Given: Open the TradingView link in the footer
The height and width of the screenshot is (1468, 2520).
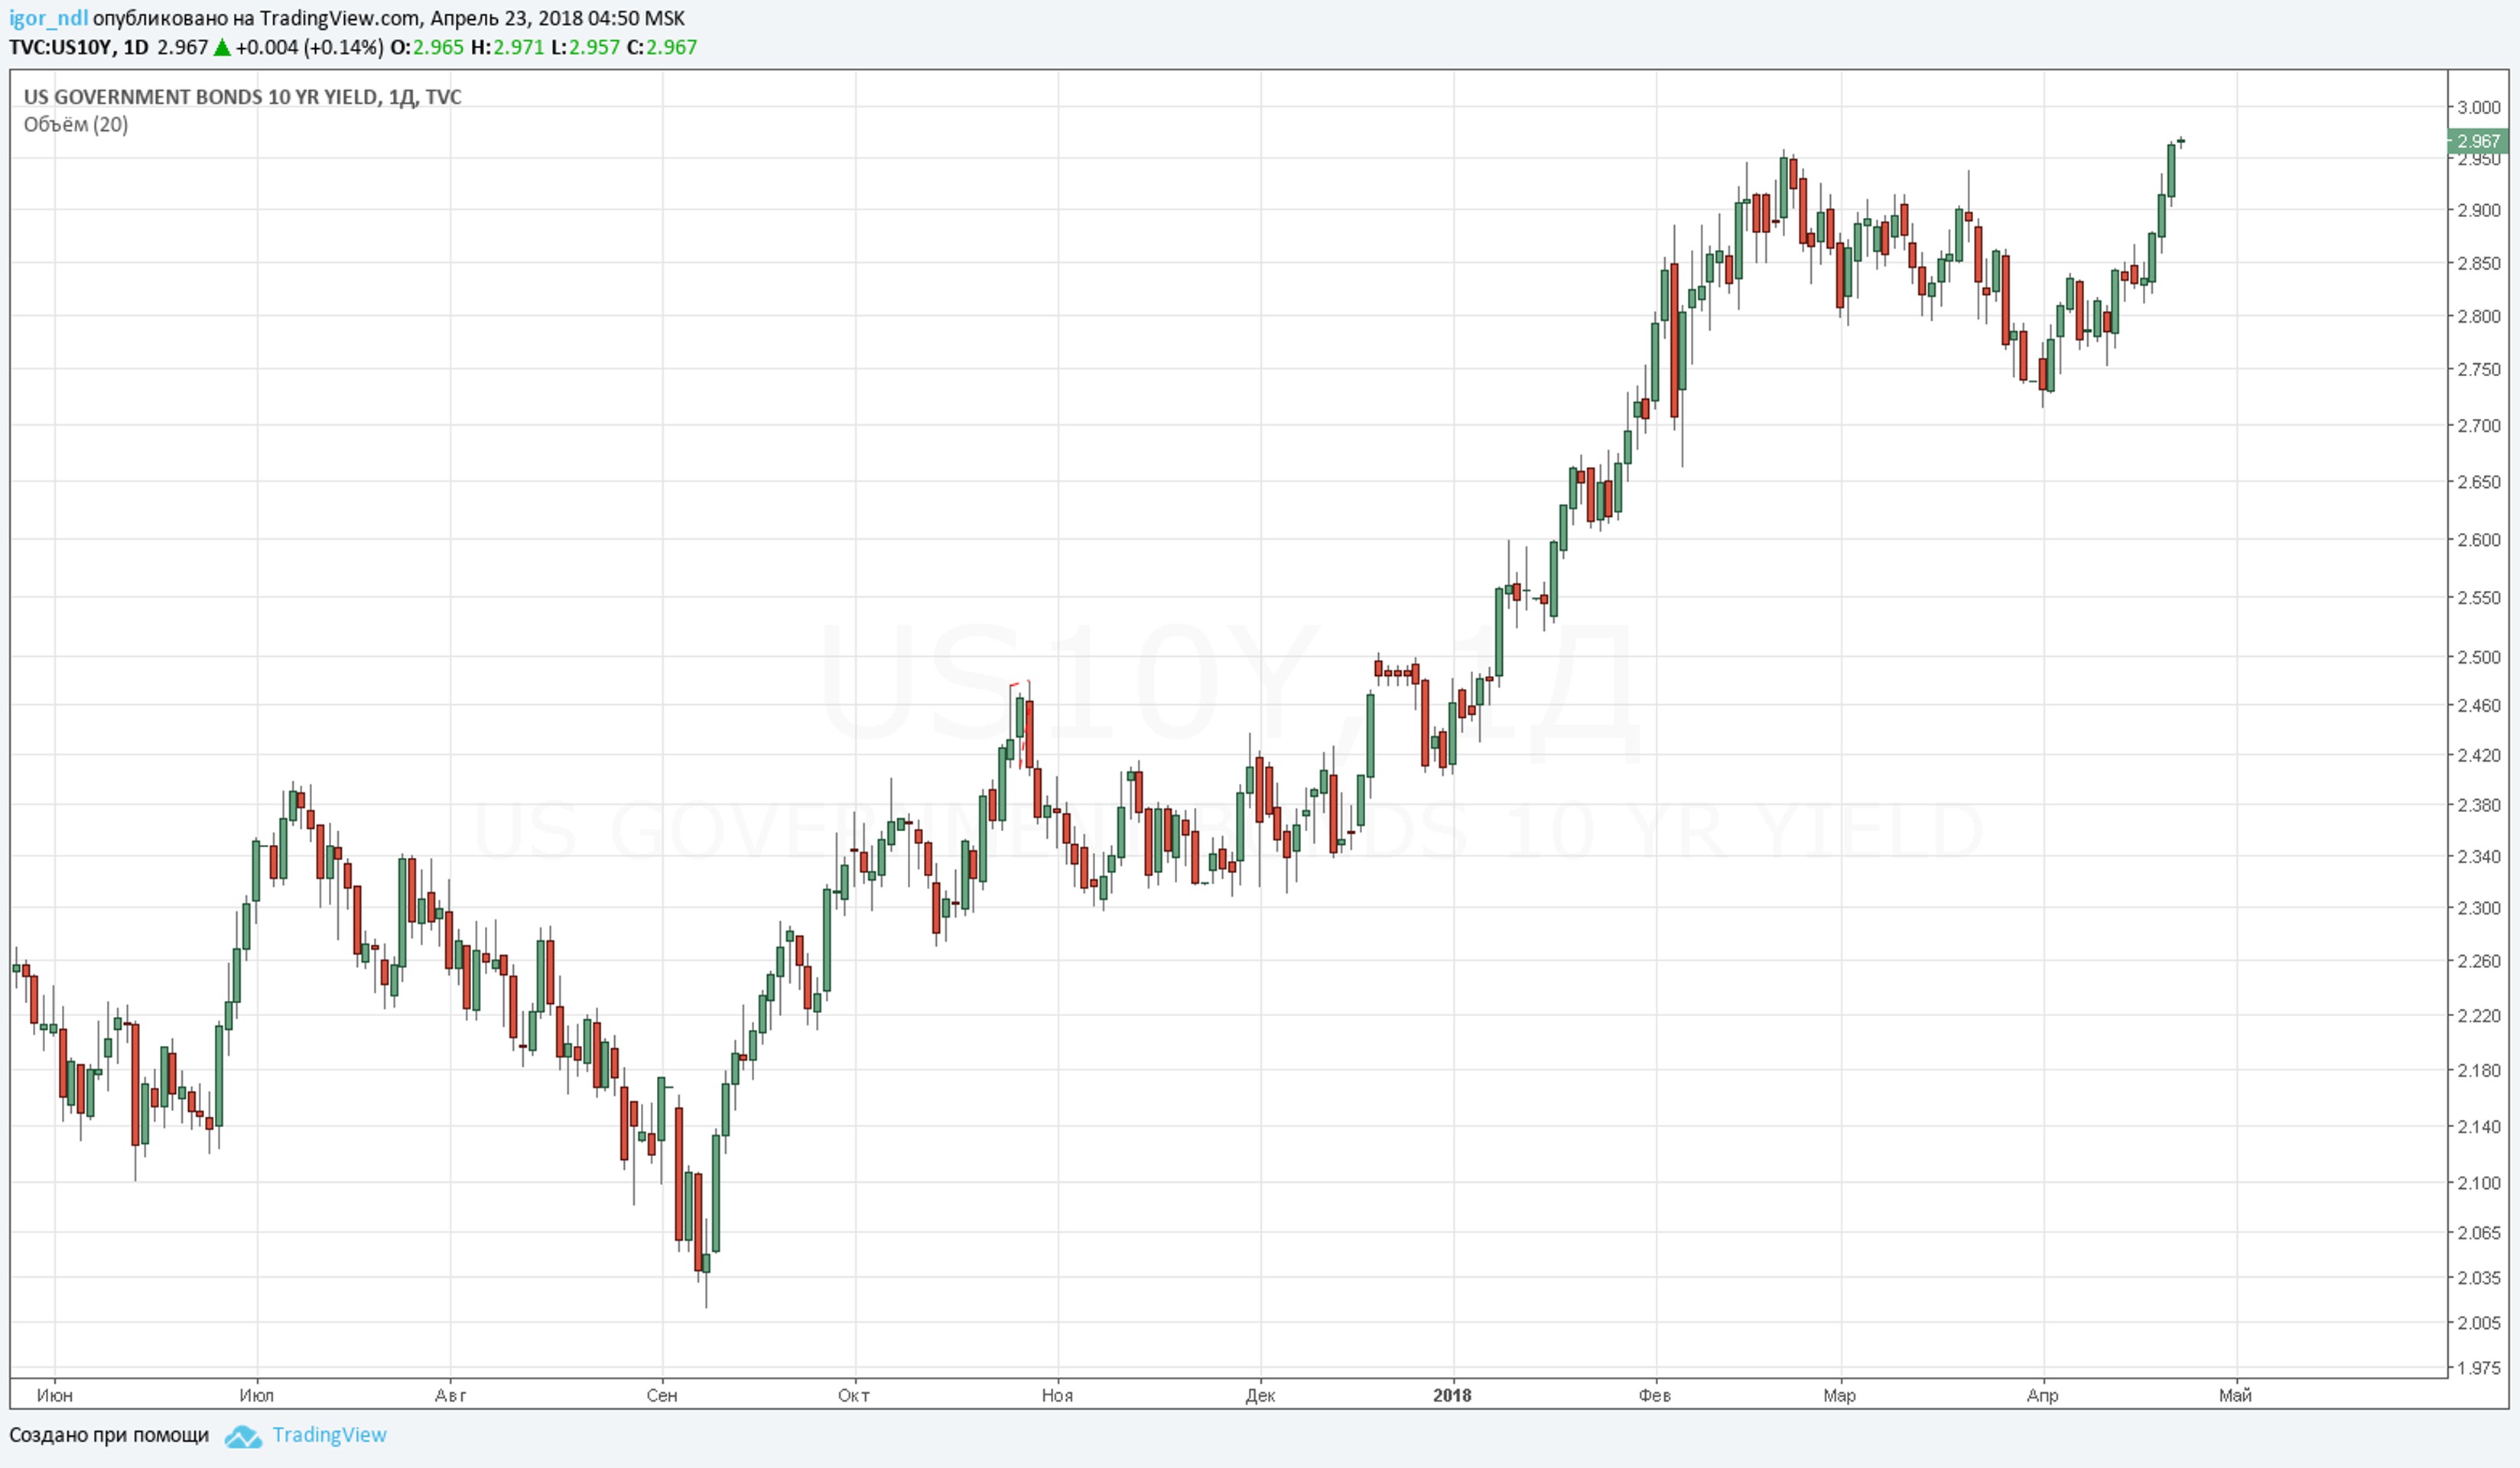Looking at the screenshot, I should 329,1435.
